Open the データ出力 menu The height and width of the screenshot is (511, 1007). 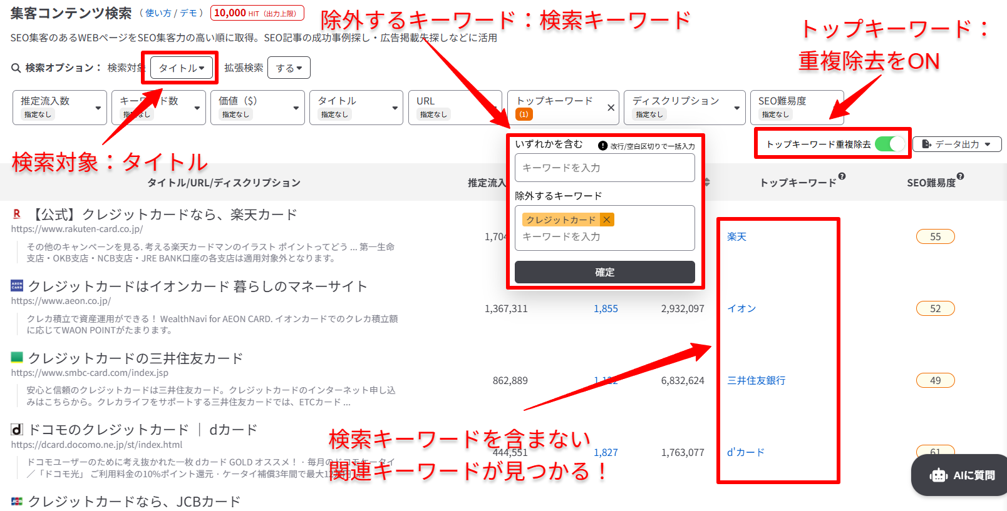point(957,144)
